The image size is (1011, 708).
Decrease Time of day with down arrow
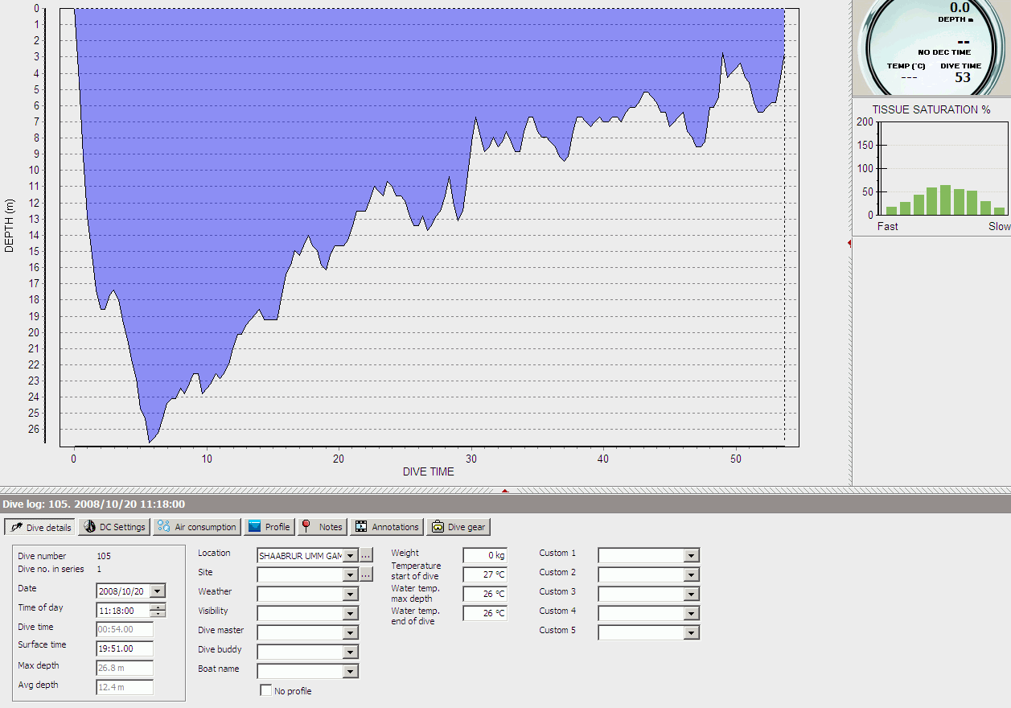click(x=158, y=614)
